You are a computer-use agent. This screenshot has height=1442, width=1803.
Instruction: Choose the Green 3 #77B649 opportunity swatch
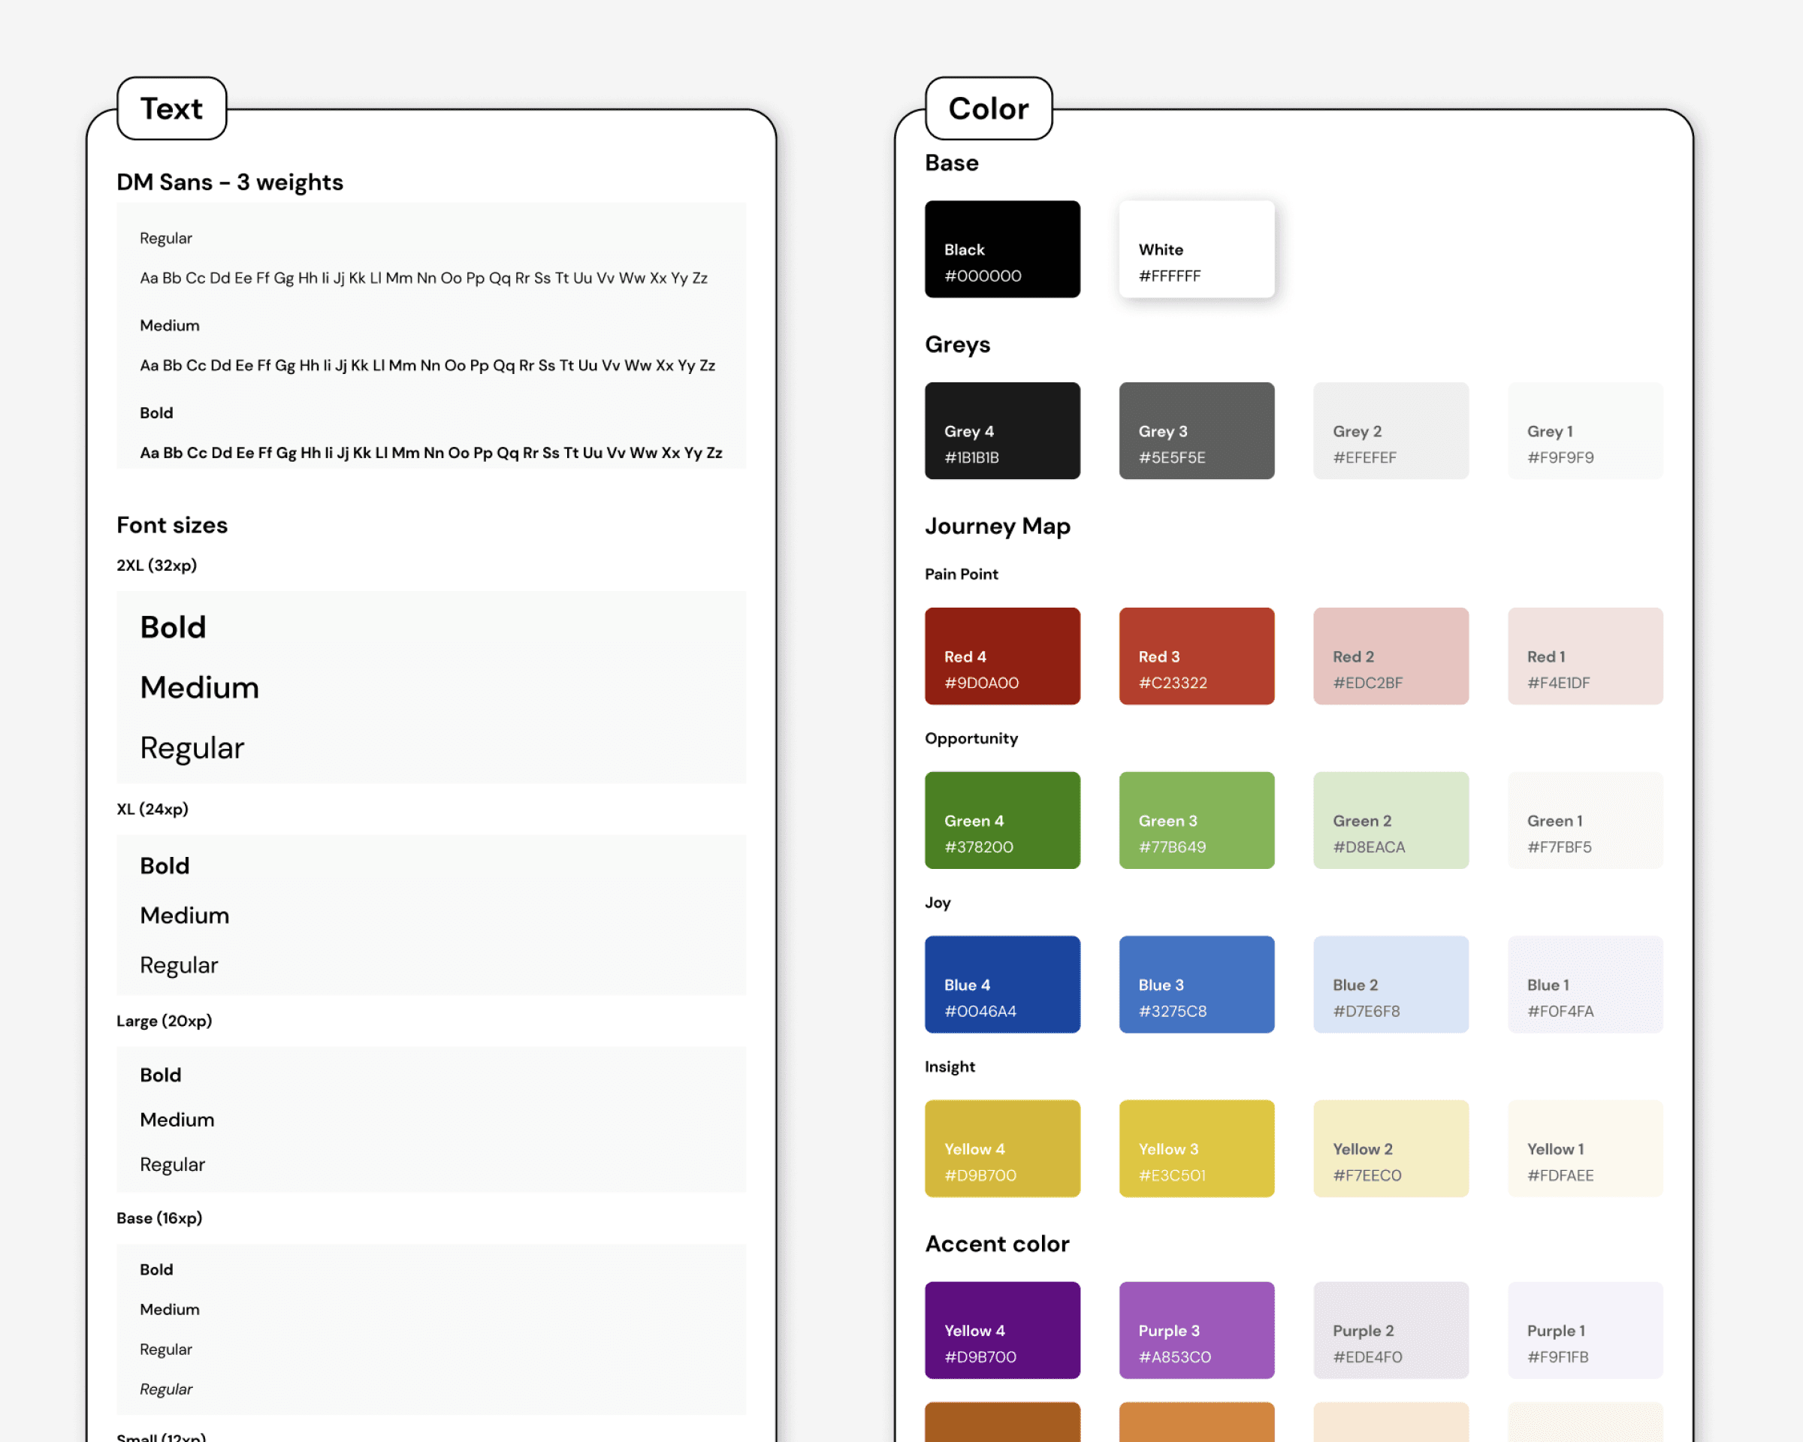pos(1196,819)
